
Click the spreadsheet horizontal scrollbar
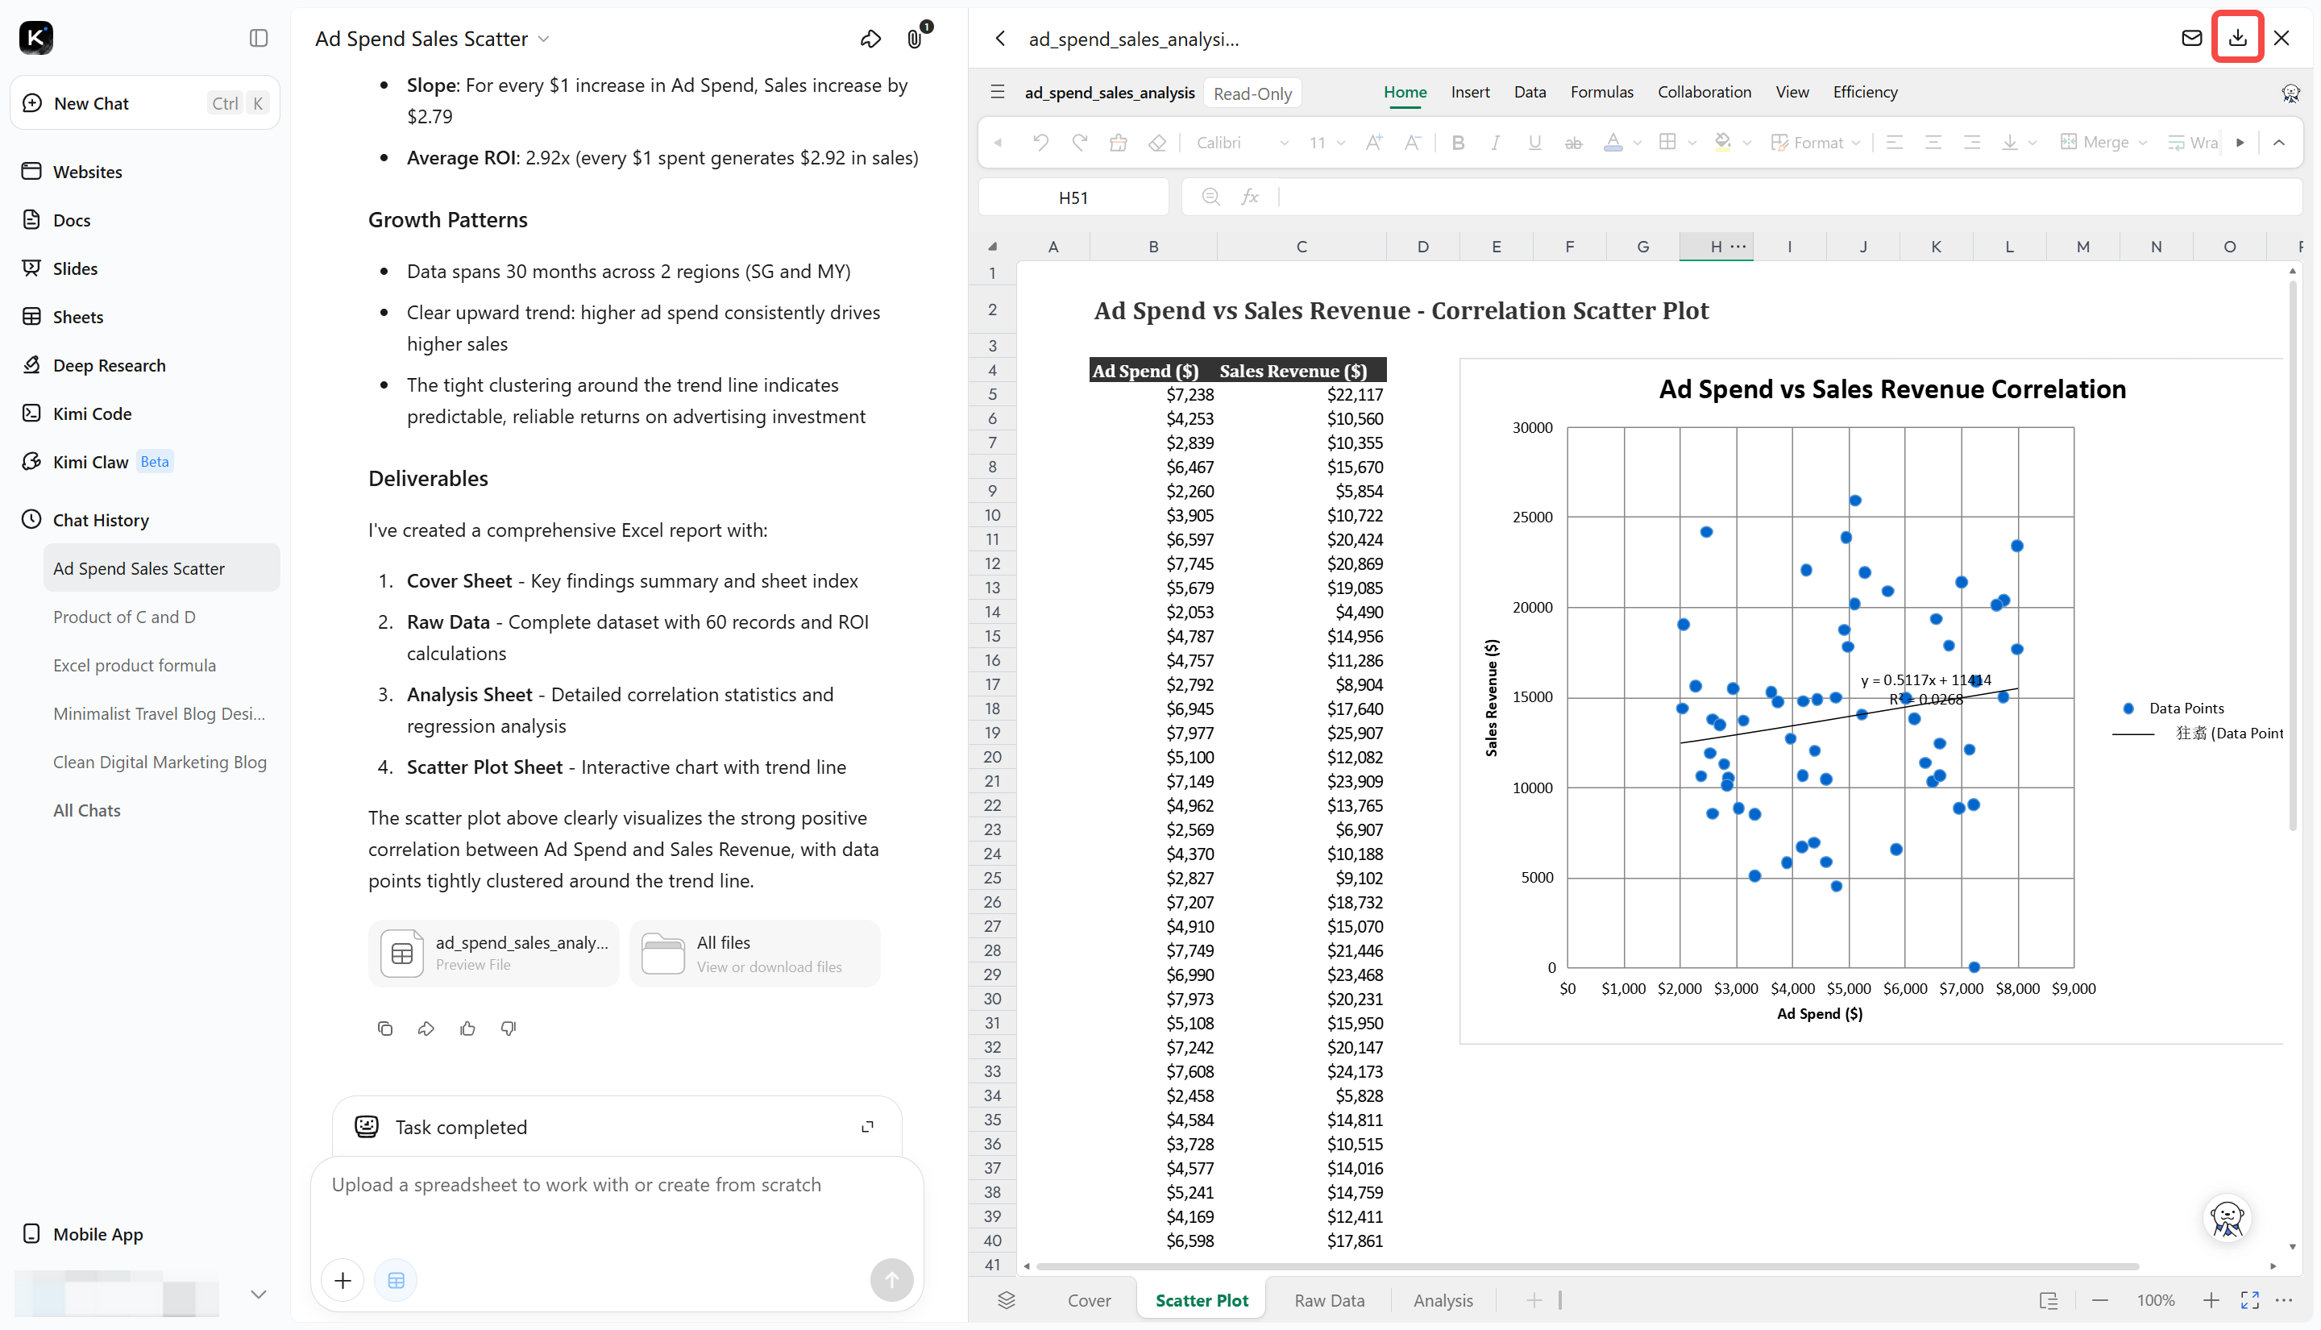coord(1587,1266)
